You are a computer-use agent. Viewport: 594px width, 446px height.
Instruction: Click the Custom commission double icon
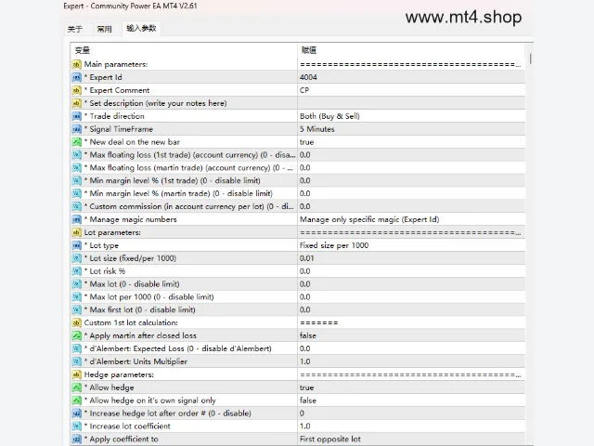pos(76,206)
